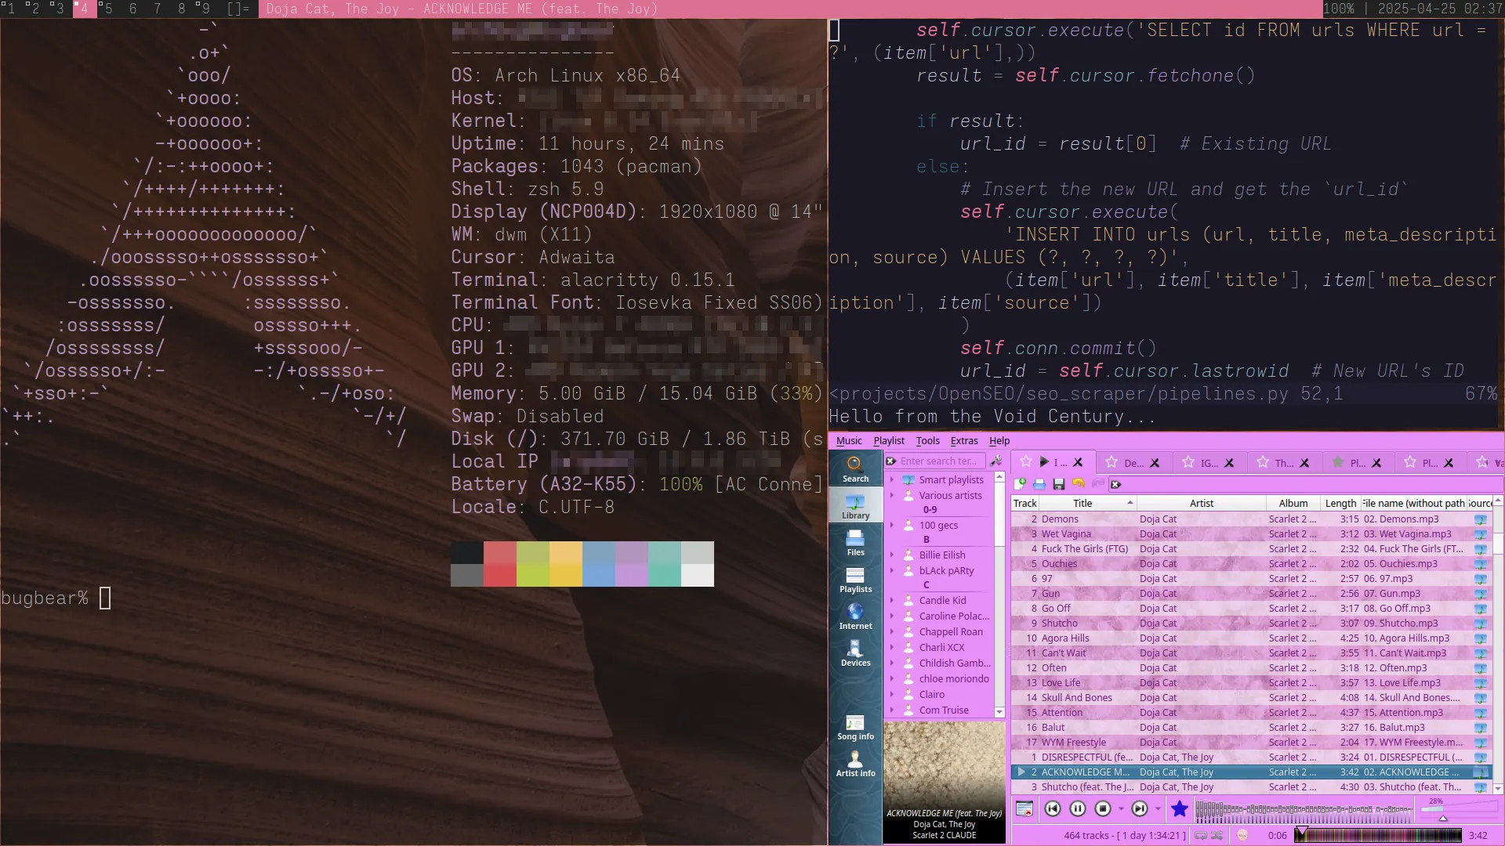This screenshot has height=846, width=1505.
Task: Sort playlist by the Title column
Action: point(1089,504)
